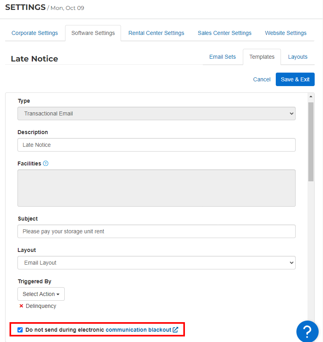Click the Cancel link

[262, 79]
